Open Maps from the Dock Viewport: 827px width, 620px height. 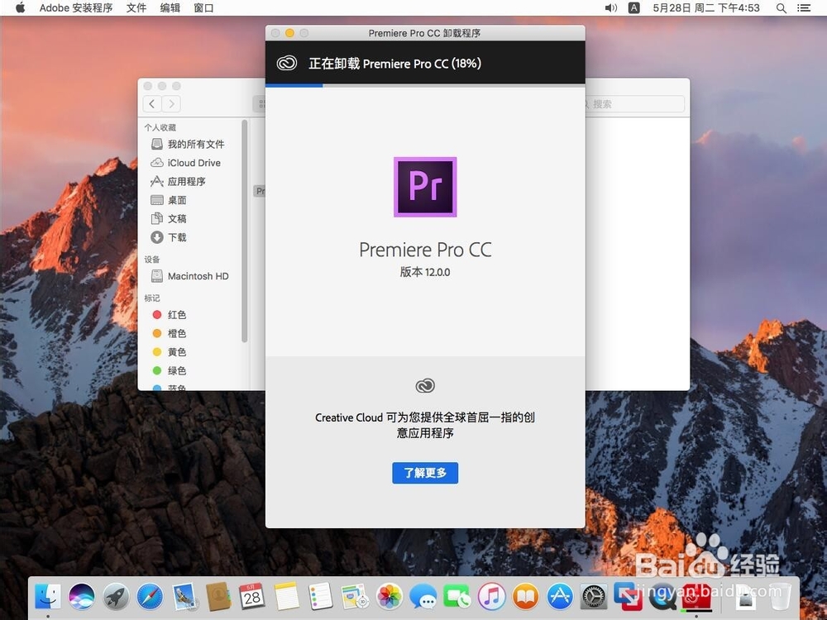[355, 597]
